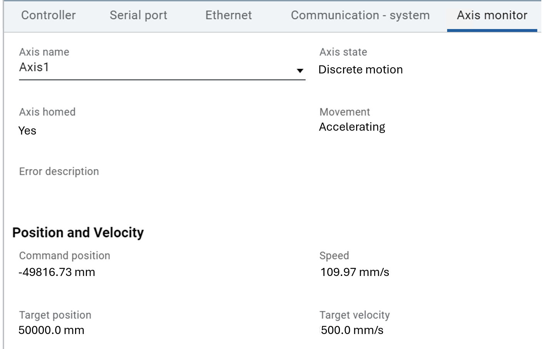Click the 50000.0 mm target position value

click(x=51, y=330)
